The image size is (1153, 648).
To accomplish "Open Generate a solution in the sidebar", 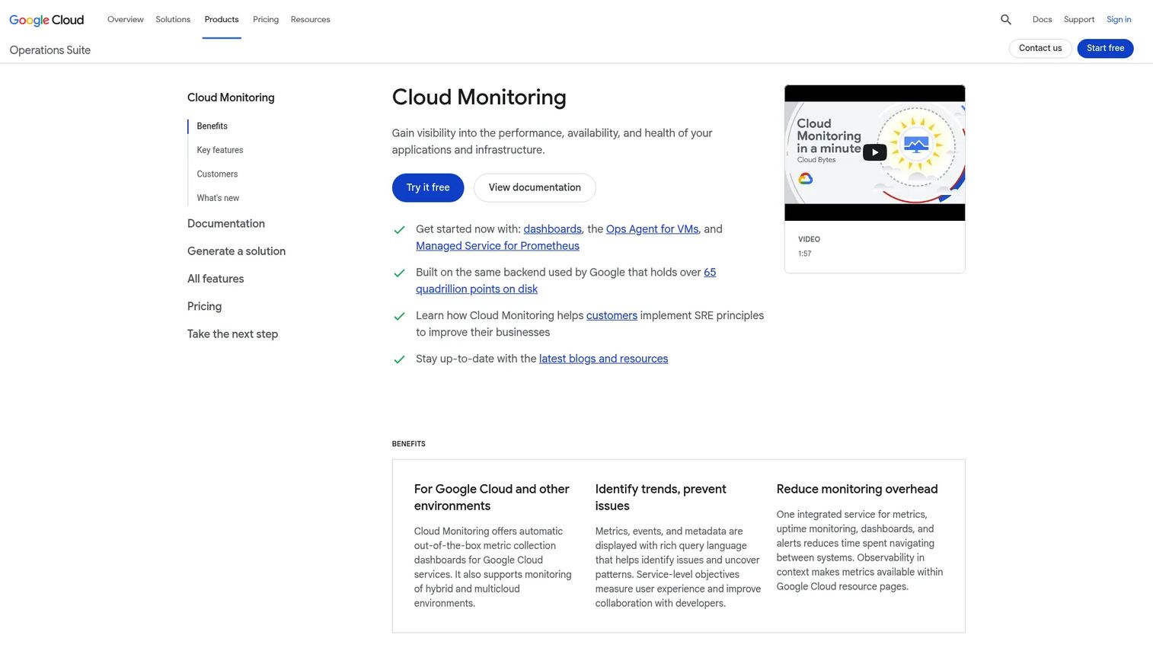I will [x=236, y=251].
